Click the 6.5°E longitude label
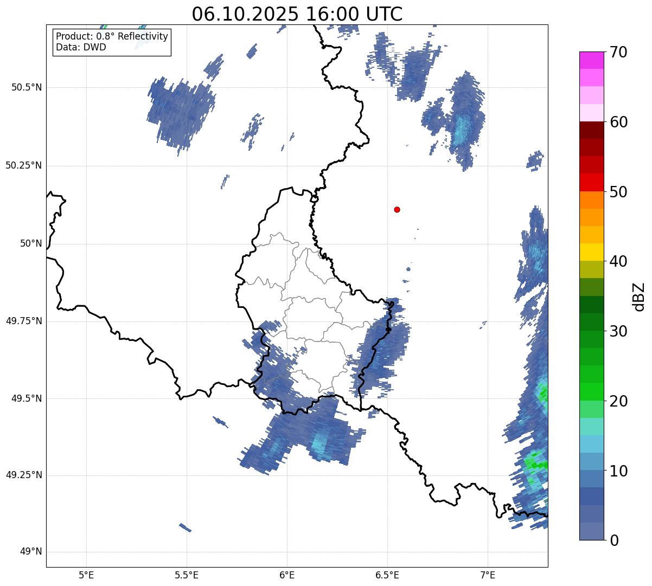The image size is (652, 586). [387, 575]
